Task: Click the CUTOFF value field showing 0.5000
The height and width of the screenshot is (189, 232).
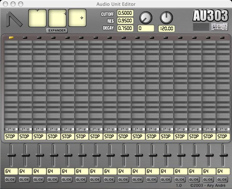Action: [x=125, y=13]
